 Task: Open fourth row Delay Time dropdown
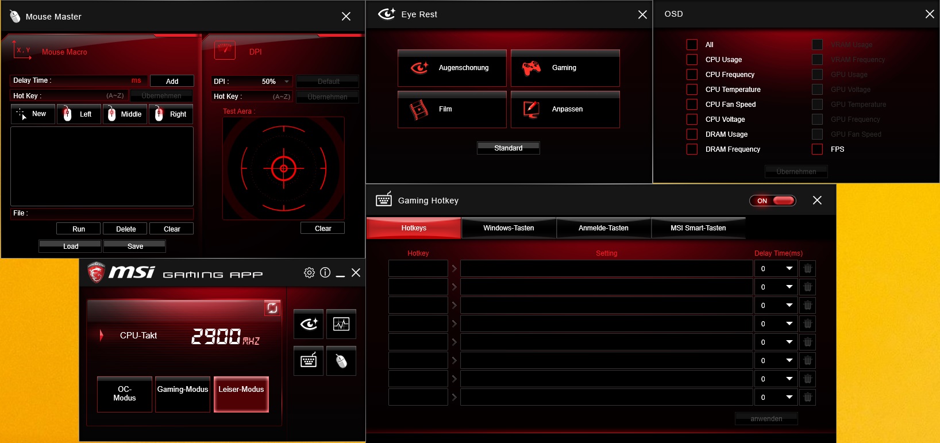[776, 323]
